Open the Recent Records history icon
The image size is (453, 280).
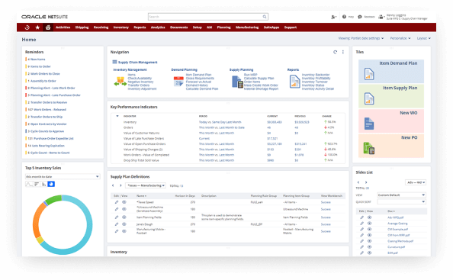click(x=27, y=27)
